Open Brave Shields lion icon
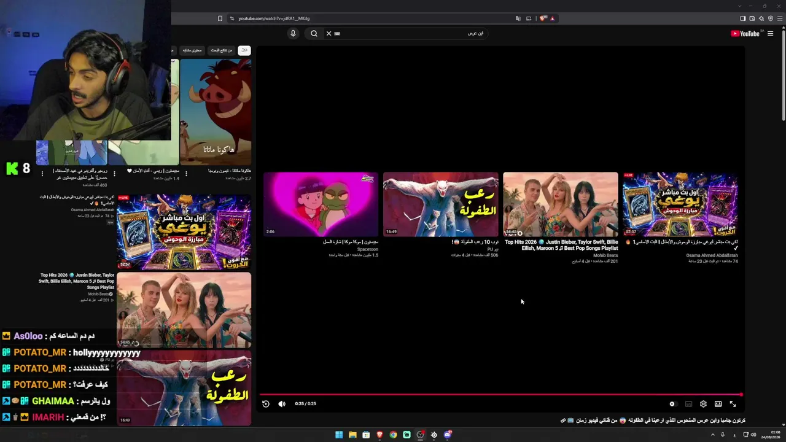Image resolution: width=786 pixels, height=442 pixels. [543, 18]
